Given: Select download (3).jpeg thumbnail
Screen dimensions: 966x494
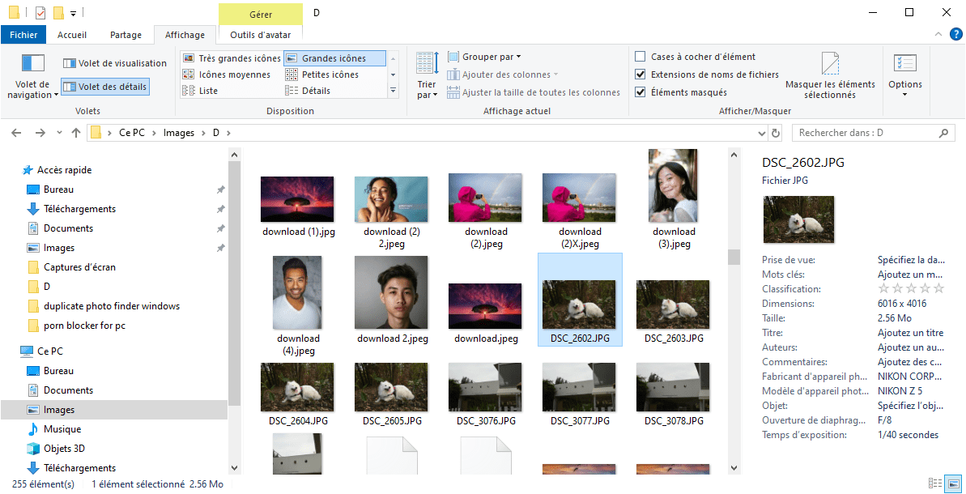Looking at the screenshot, I should [x=674, y=186].
